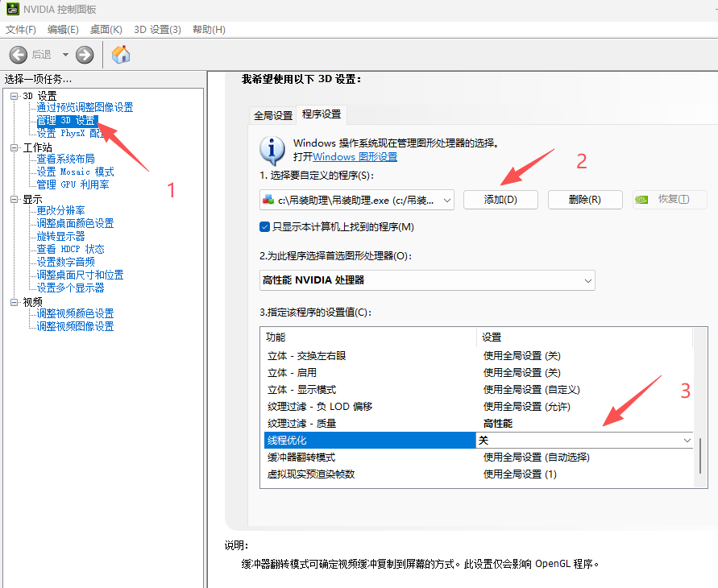Click the 恢复 button
Viewport: 718px width, 588px height.
[x=670, y=200]
